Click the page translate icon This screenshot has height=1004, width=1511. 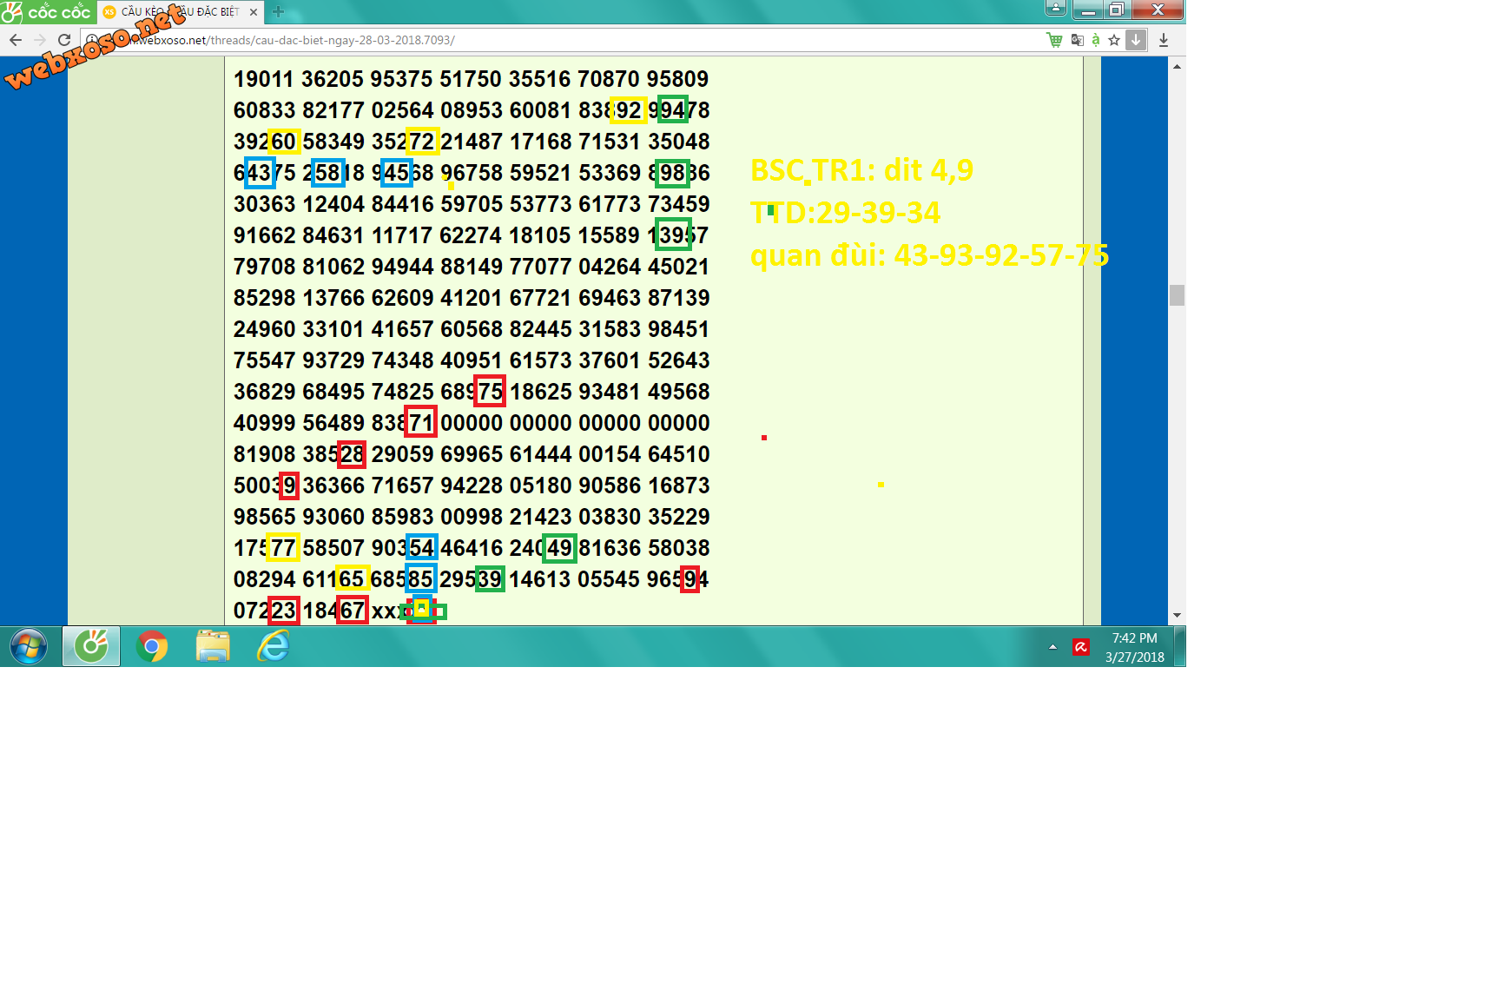[x=1077, y=40]
